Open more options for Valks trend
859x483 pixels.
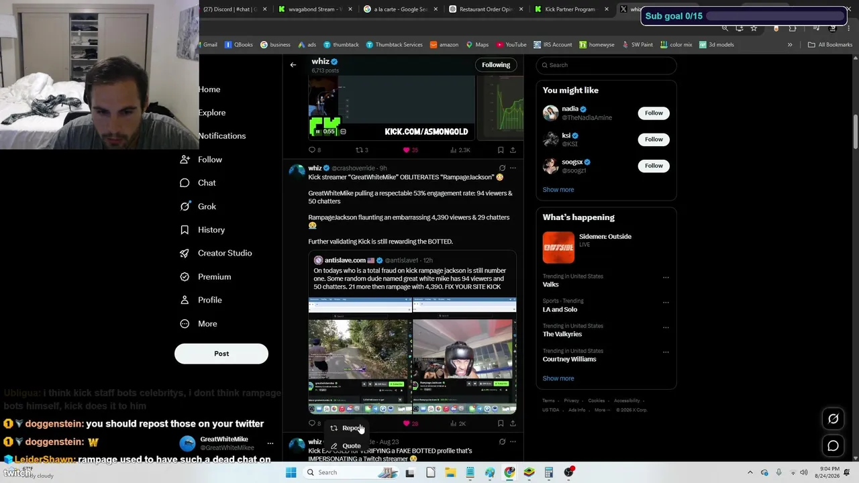(666, 277)
